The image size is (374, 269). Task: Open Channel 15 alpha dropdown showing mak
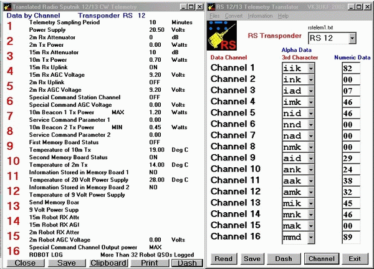311,226
